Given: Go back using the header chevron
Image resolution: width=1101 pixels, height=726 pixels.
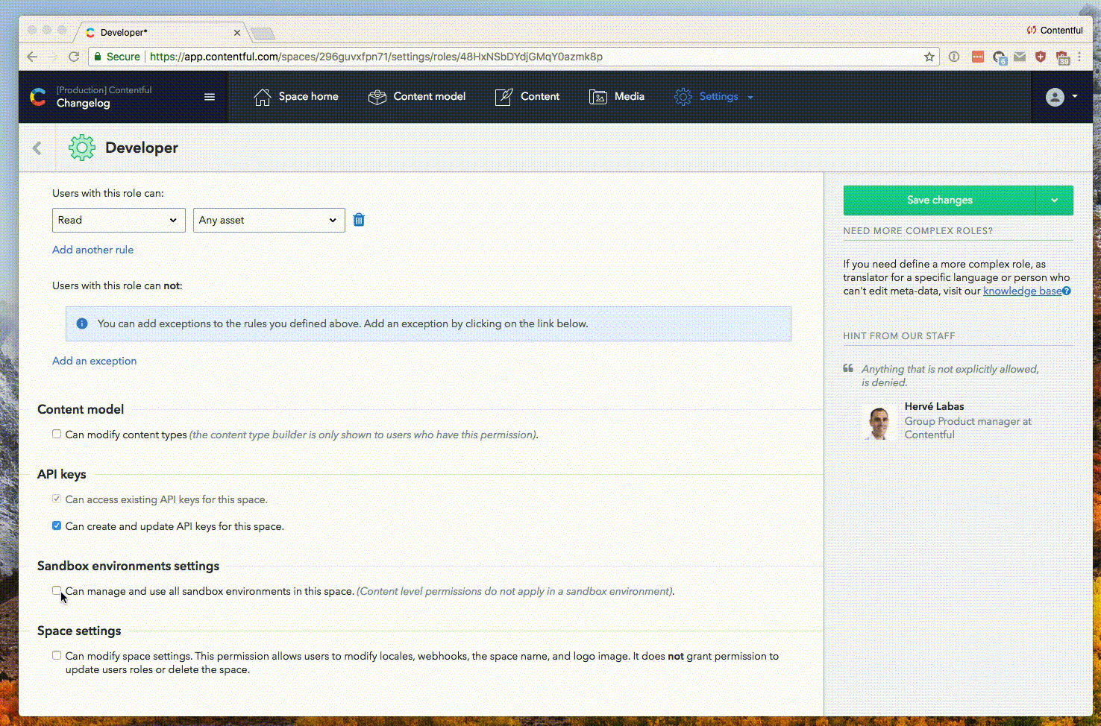Looking at the screenshot, I should pyautogui.click(x=37, y=148).
